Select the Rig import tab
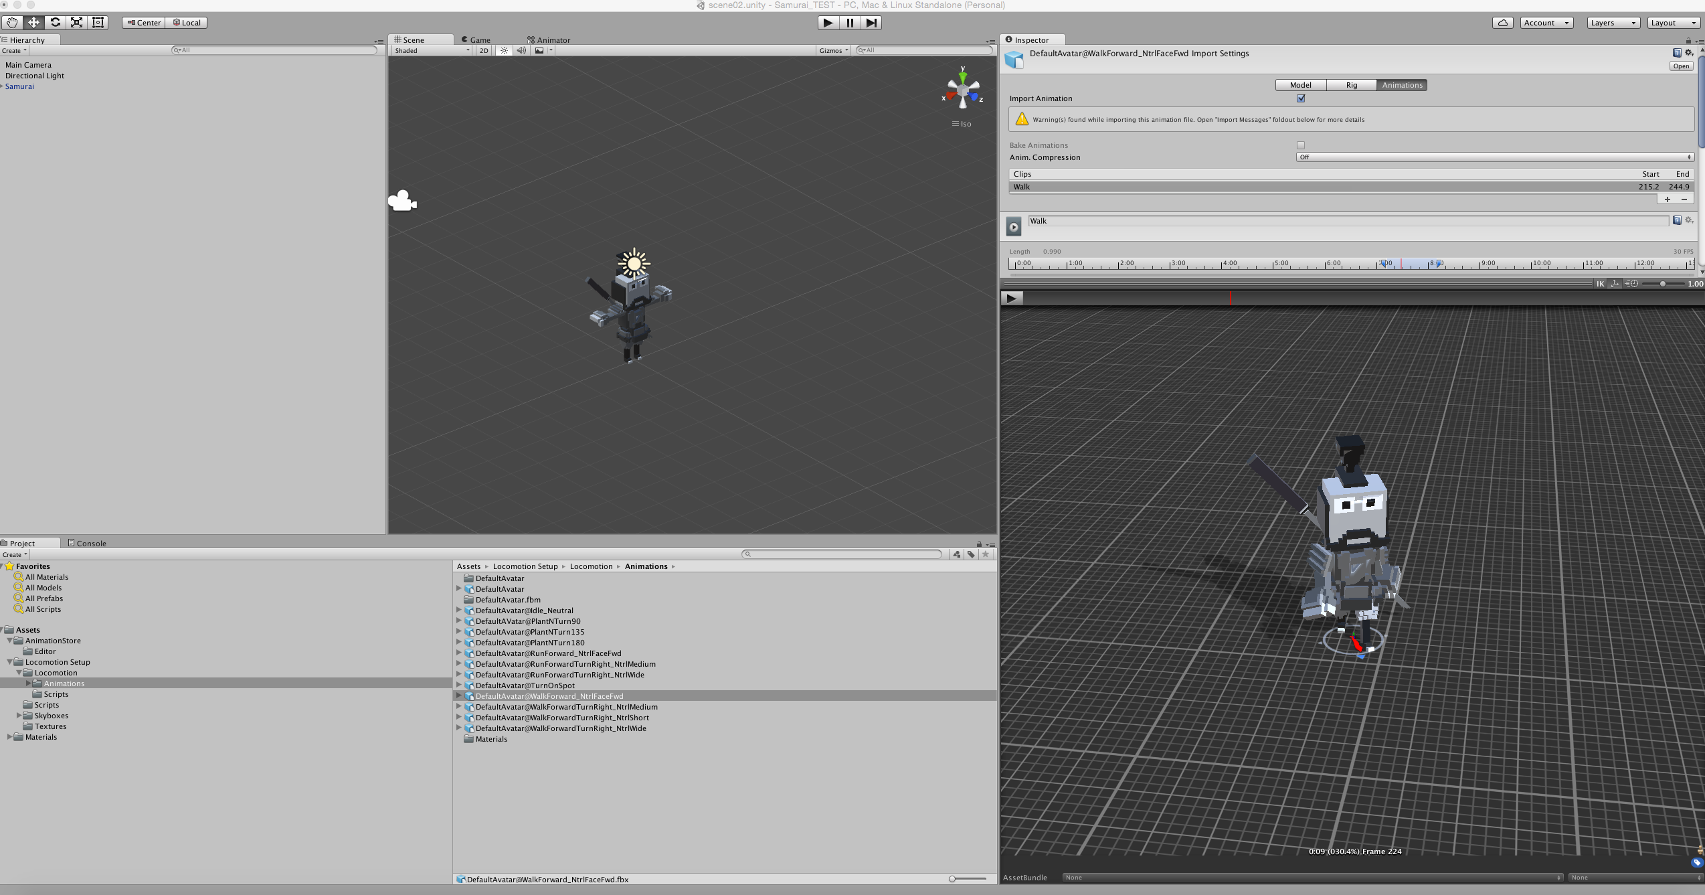 [1351, 85]
